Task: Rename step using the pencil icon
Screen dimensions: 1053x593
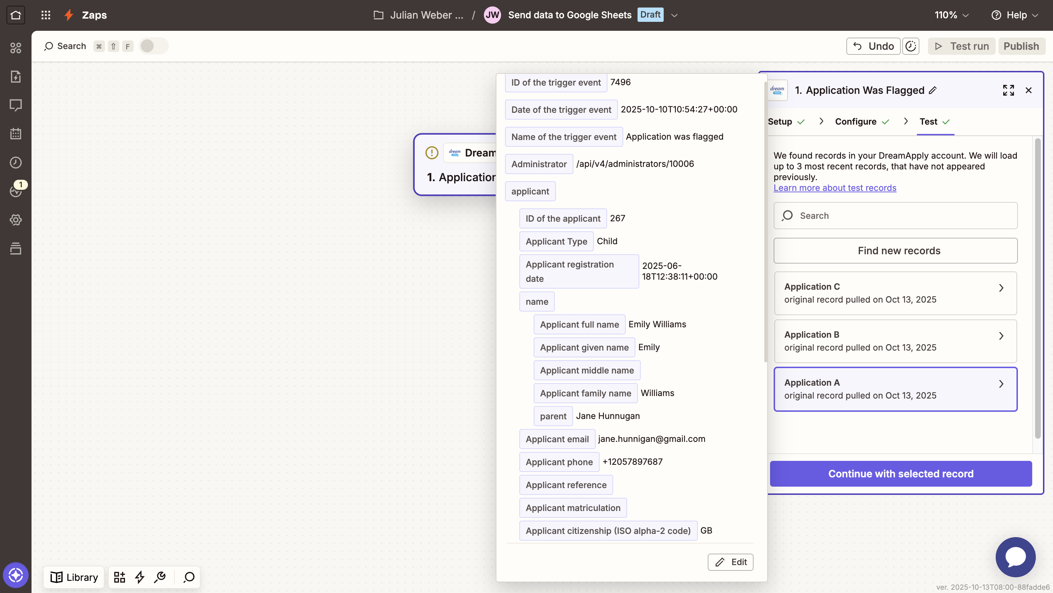Action: click(x=933, y=90)
